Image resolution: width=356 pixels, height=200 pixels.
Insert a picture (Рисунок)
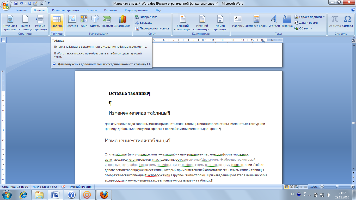pyautogui.click(x=72, y=21)
